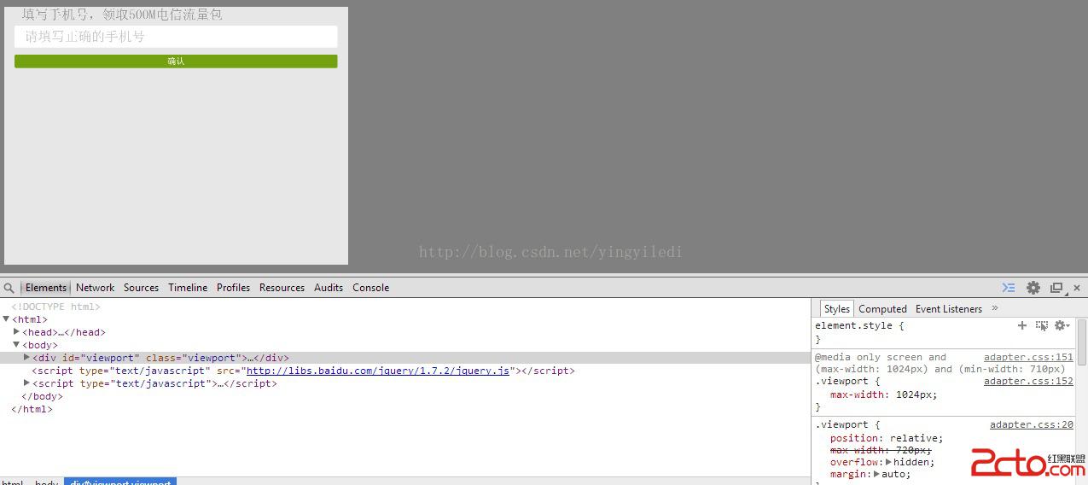Open the Styles pane gear dropdown
Screen dimensions: 1088x485
click(x=1062, y=325)
